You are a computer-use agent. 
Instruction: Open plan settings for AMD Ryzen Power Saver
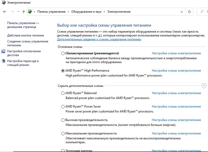176,107
